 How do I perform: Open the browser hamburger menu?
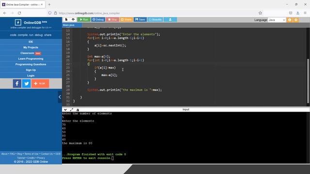[x=305, y=13]
